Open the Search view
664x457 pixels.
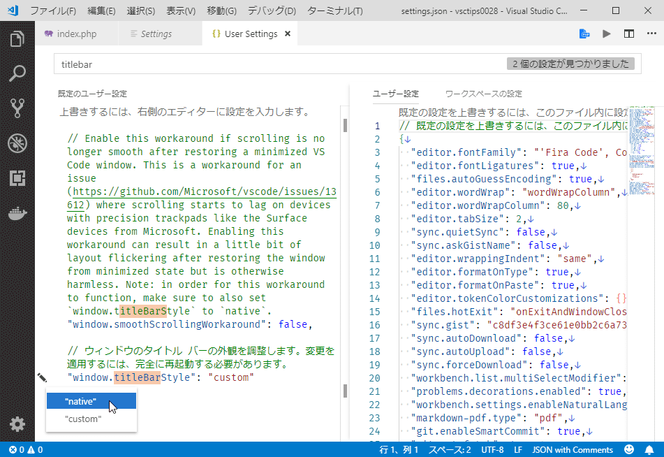(x=17, y=73)
